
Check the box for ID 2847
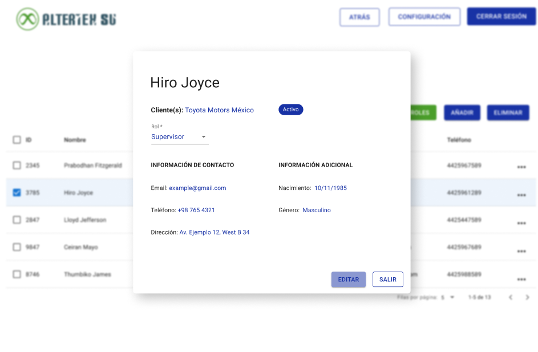pyautogui.click(x=17, y=220)
